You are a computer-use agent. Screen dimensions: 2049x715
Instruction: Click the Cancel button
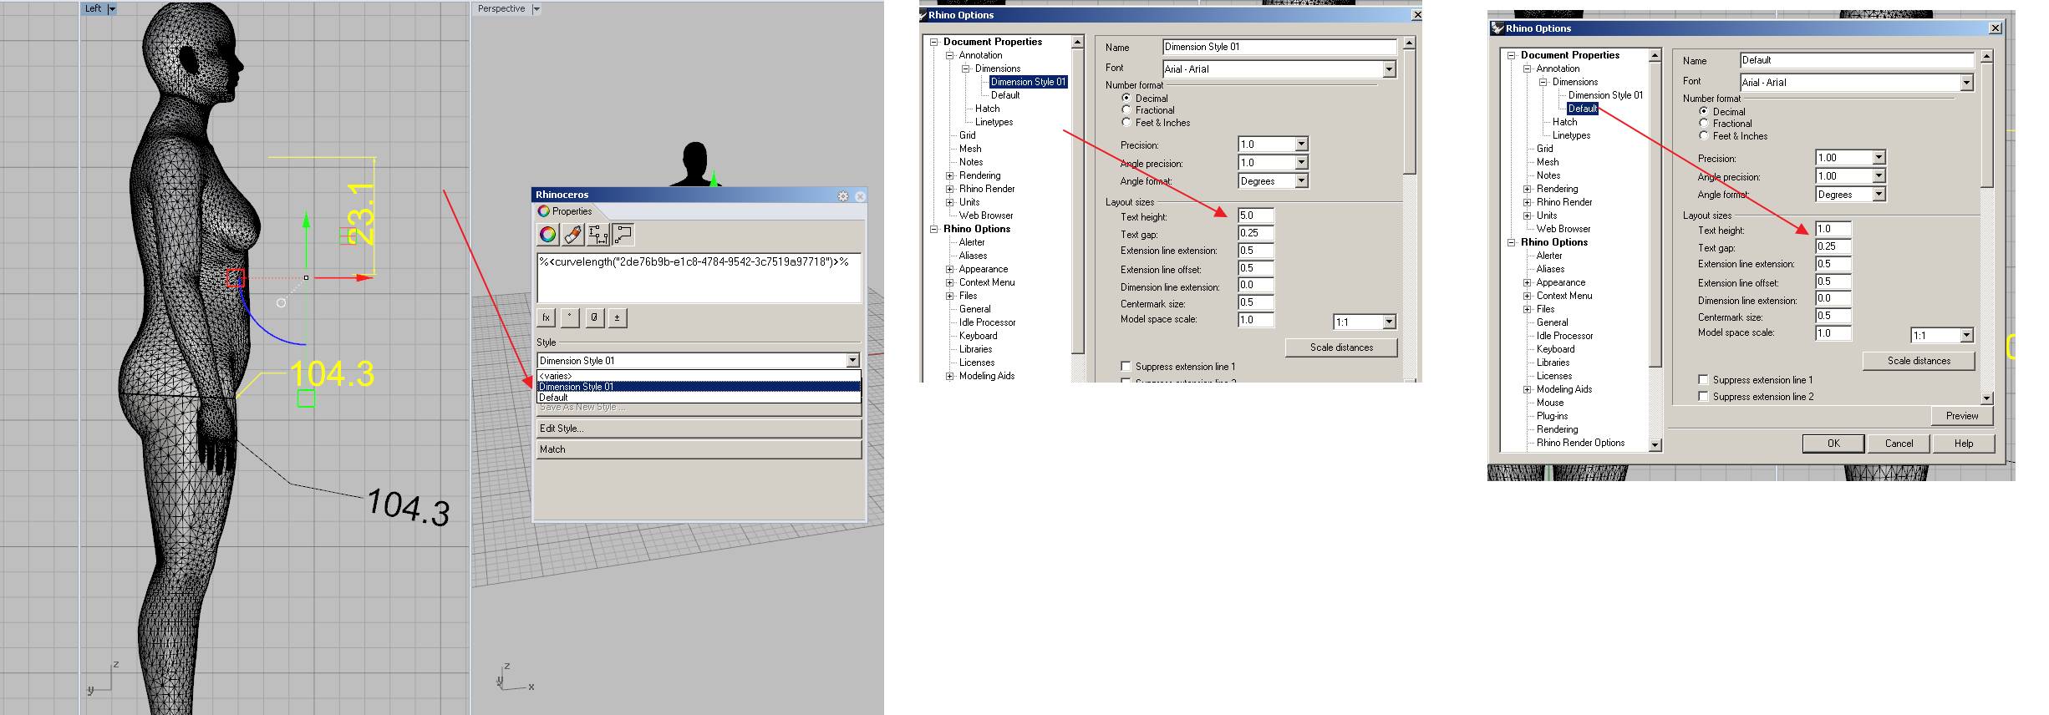tap(1899, 444)
